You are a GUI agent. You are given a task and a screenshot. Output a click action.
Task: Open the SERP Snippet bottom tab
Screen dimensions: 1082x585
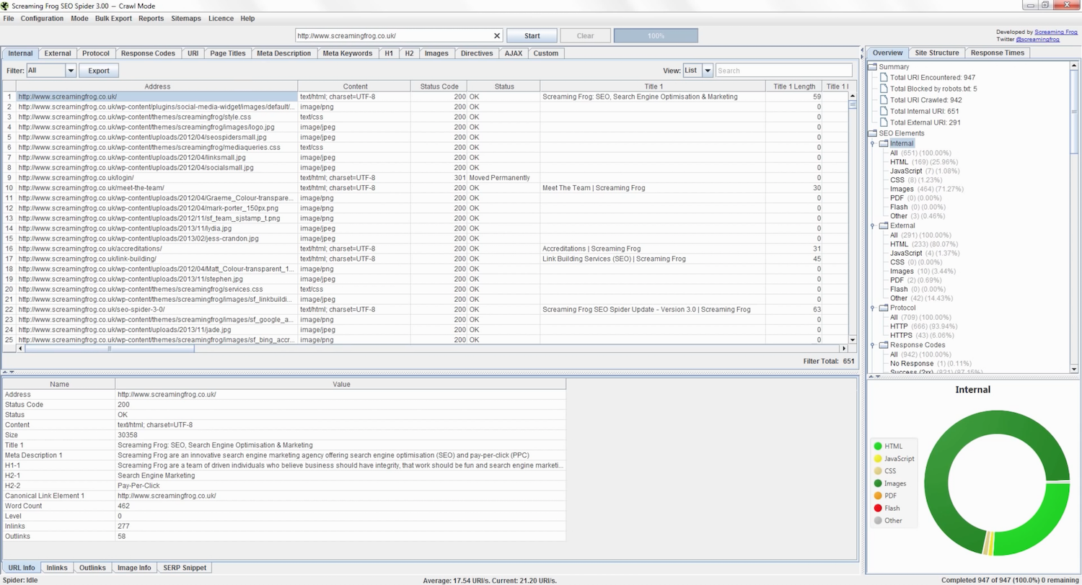coord(185,568)
